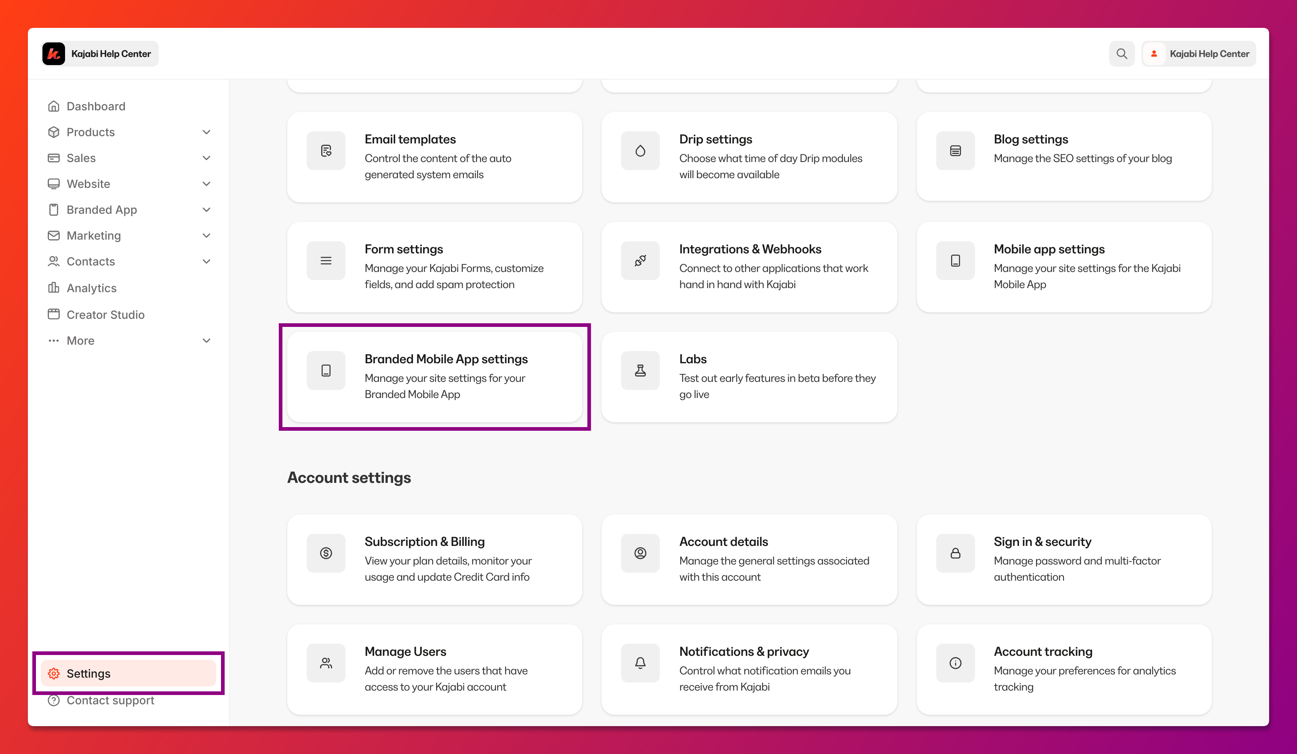Open Analytics from the sidebar
This screenshot has width=1297, height=754.
pyautogui.click(x=91, y=288)
